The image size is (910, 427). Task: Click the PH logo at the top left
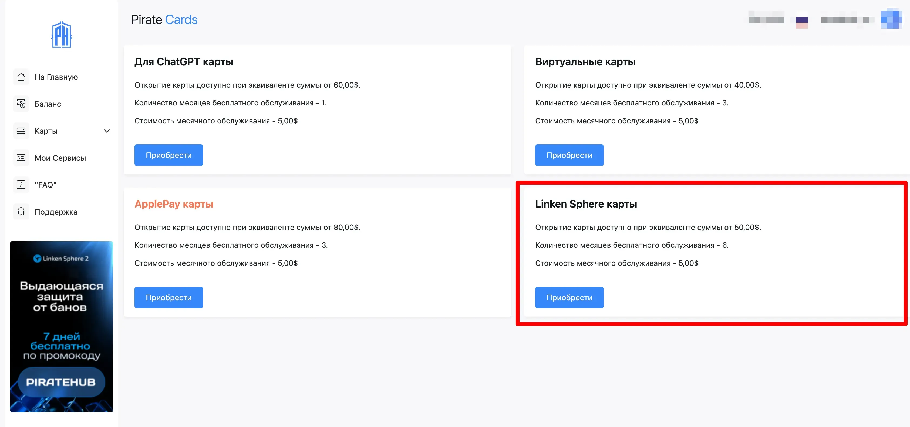62,34
